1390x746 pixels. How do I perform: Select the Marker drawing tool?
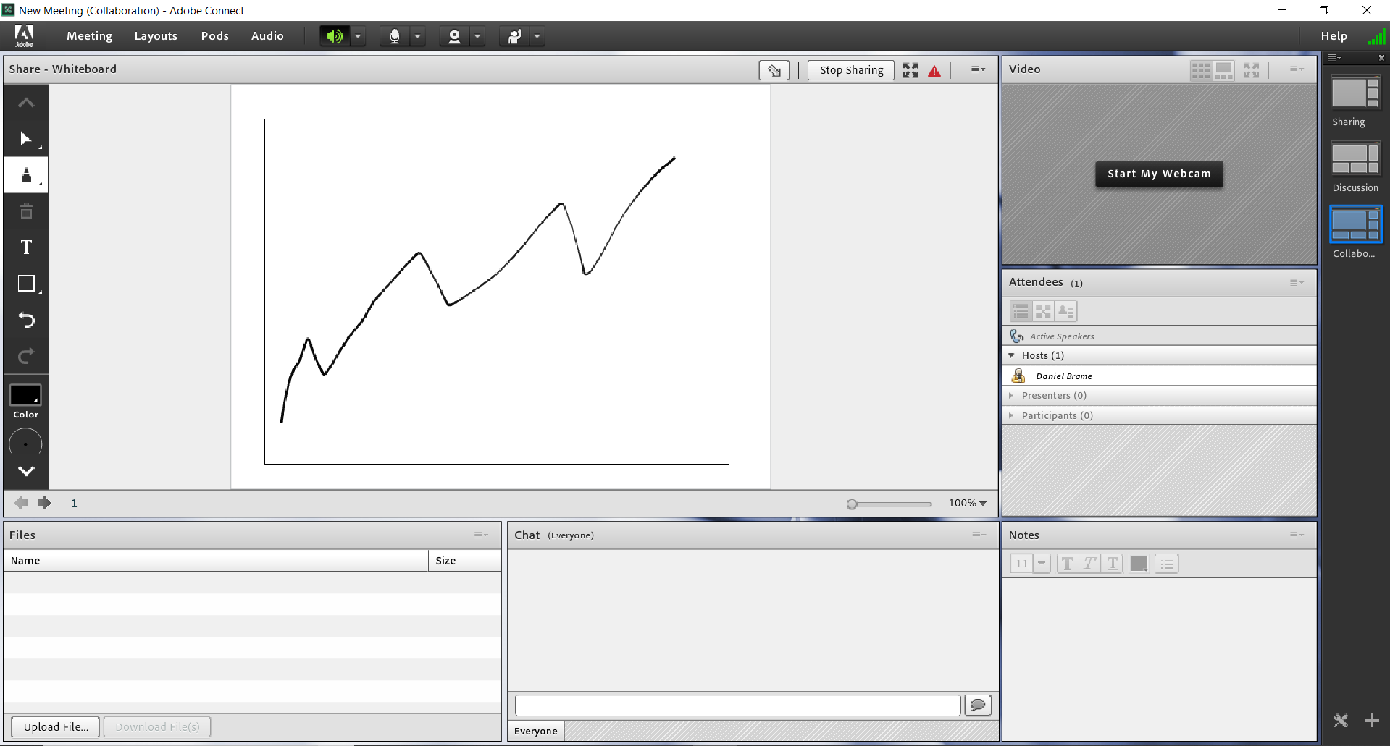[26, 175]
